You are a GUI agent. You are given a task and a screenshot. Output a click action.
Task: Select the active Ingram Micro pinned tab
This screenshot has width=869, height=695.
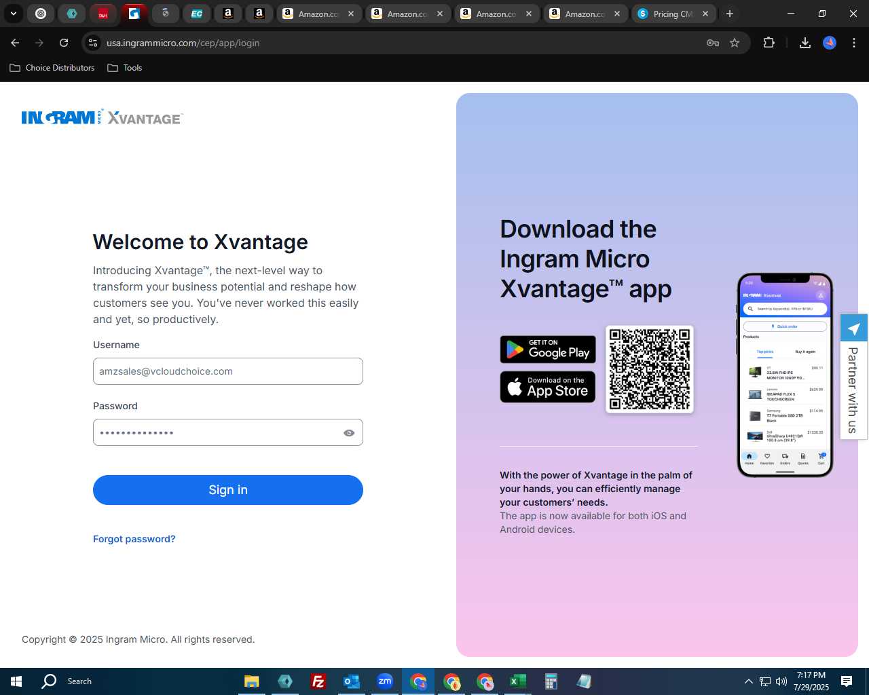pos(134,14)
